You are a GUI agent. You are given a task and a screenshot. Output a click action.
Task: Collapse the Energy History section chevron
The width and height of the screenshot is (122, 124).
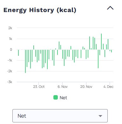pos(110,8)
